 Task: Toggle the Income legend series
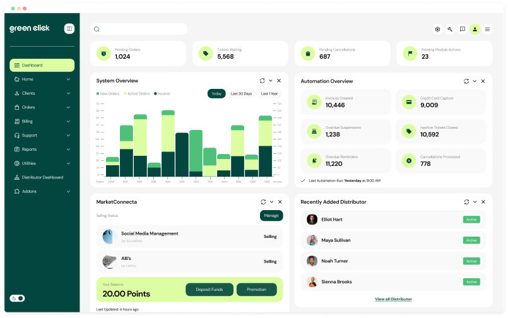point(162,93)
